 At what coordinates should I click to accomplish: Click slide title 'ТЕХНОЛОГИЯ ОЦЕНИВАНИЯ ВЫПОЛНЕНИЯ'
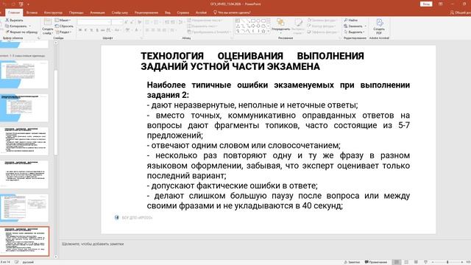coord(252,56)
